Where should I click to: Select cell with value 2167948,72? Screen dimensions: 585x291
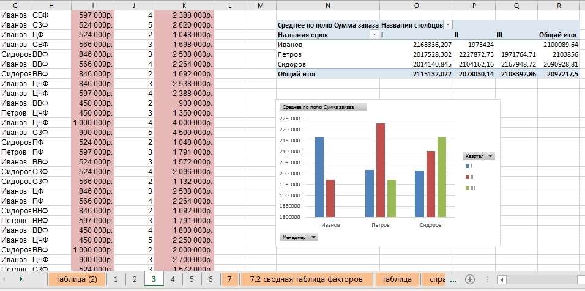[518, 64]
